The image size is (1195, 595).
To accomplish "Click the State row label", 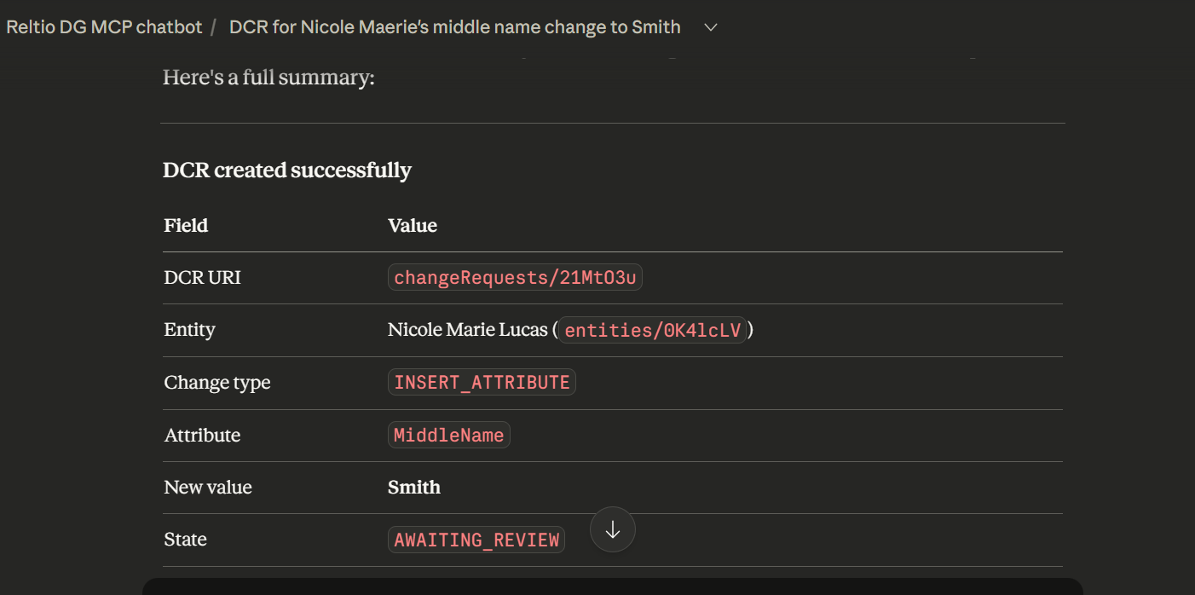I will coord(185,540).
